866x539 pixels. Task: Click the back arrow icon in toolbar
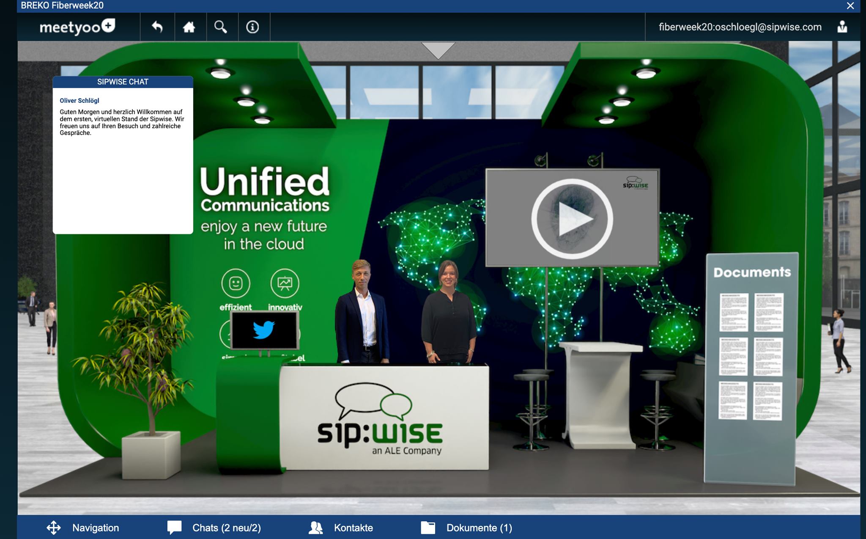click(157, 27)
